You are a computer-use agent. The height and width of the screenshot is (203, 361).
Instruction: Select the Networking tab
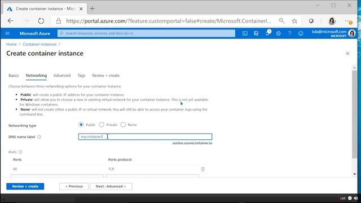point(36,76)
